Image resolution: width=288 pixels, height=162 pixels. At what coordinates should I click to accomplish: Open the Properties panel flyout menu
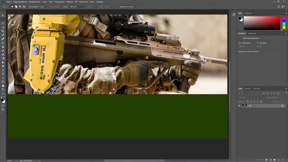[x=286, y=33]
